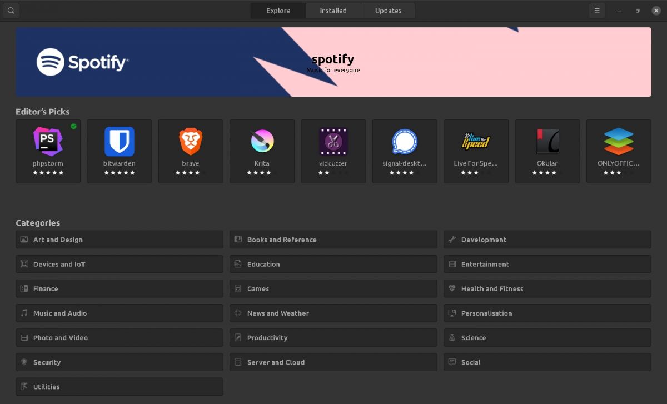Image resolution: width=667 pixels, height=404 pixels.
Task: Open the Personalisation category
Action: (x=547, y=313)
